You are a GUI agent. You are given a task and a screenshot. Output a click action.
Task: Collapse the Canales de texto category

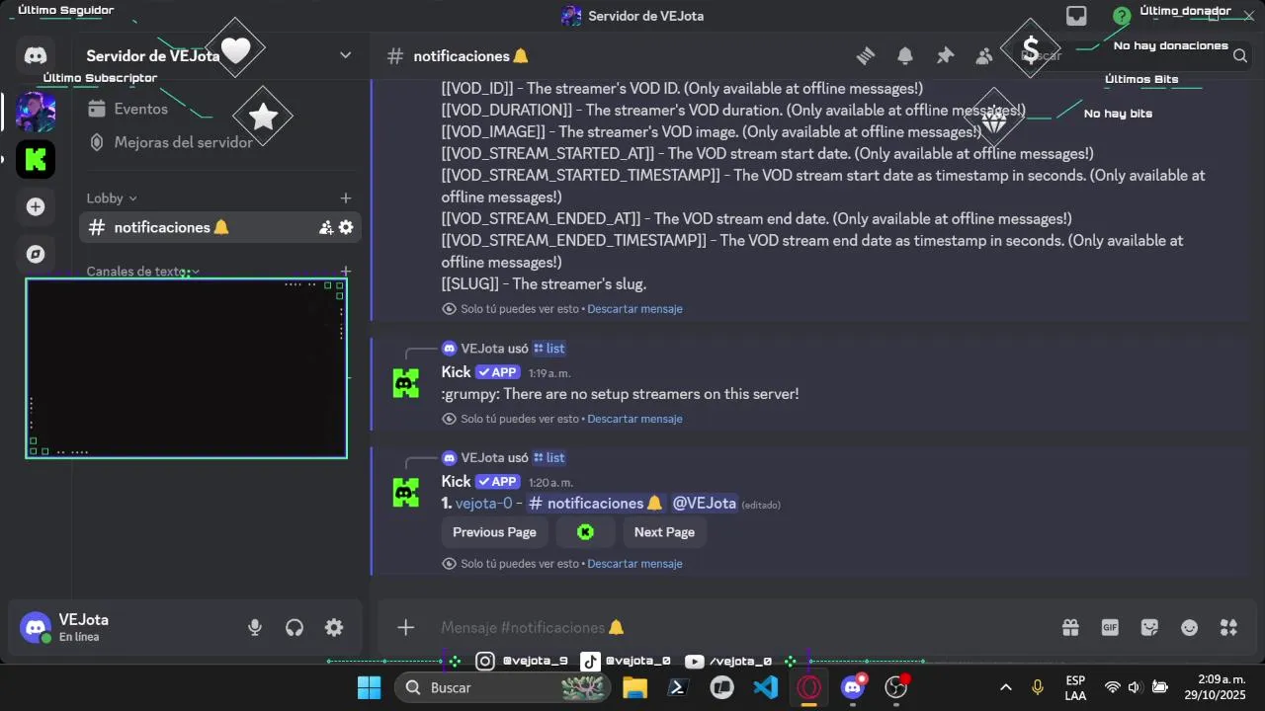pos(143,272)
